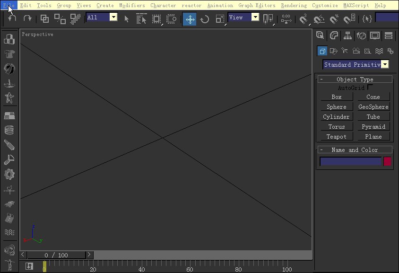Click the reactor Water waves icon
This screenshot has height=273, width=399.
click(9, 232)
